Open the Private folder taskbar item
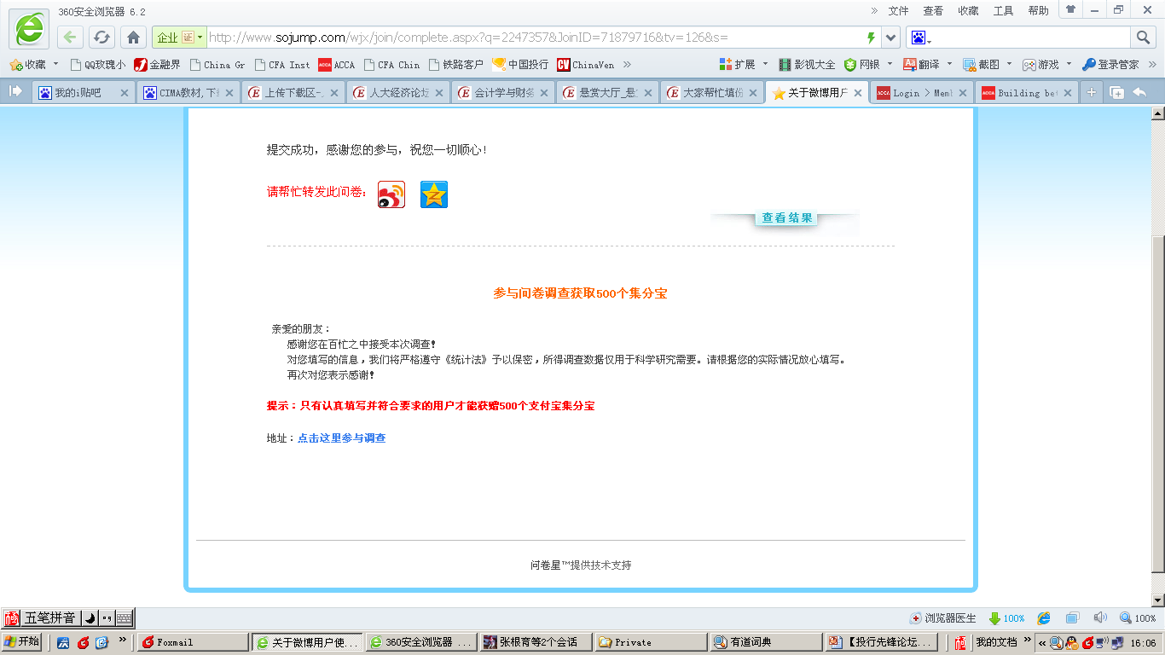1165x655 pixels. 652,642
